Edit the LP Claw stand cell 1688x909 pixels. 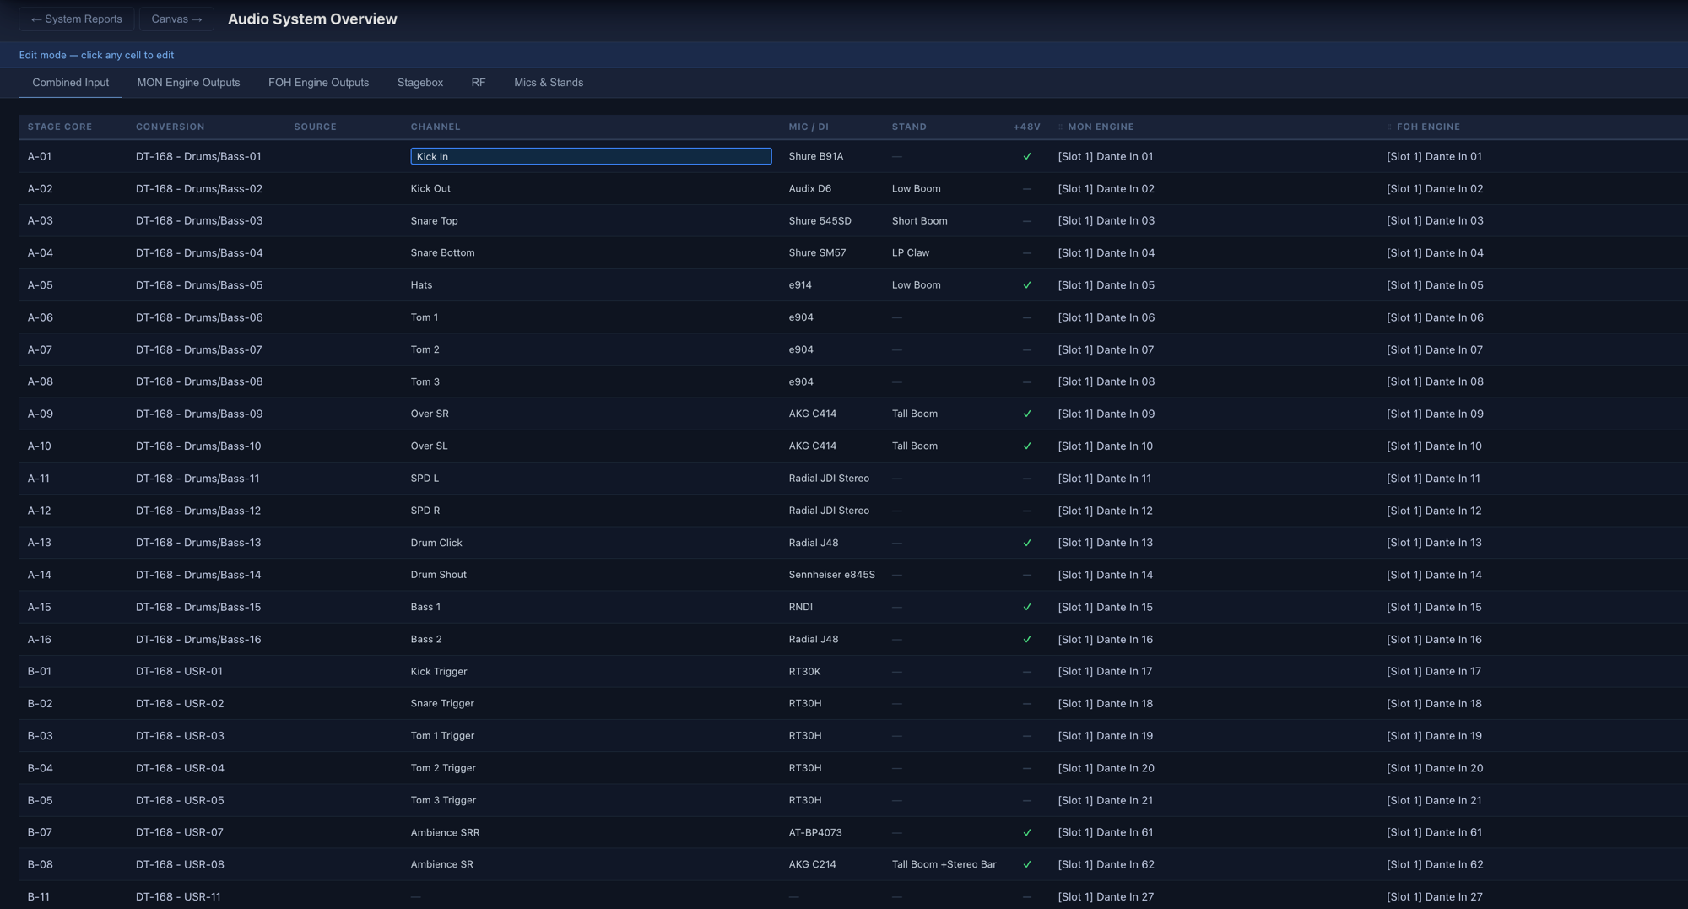tap(911, 253)
